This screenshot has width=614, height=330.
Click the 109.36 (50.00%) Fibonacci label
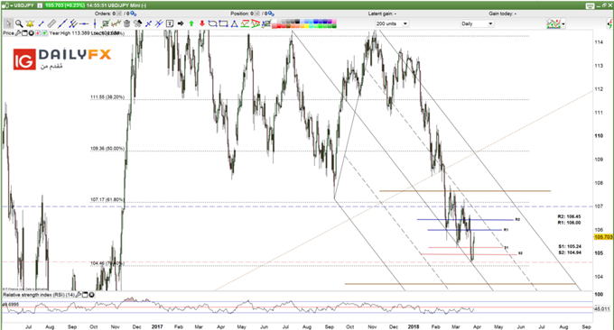coord(107,149)
